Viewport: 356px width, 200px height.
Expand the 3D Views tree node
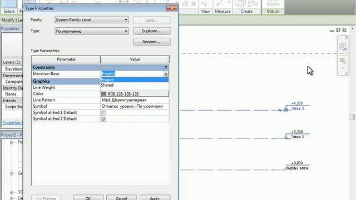click(12, 192)
